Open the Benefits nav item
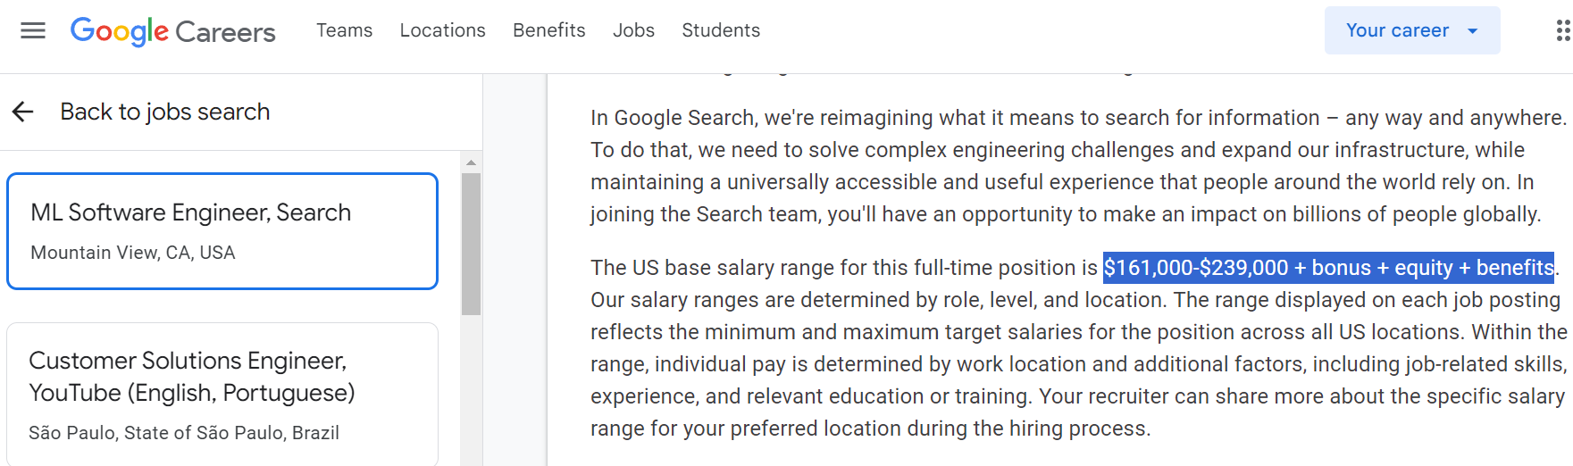The width and height of the screenshot is (1573, 466). point(548,30)
